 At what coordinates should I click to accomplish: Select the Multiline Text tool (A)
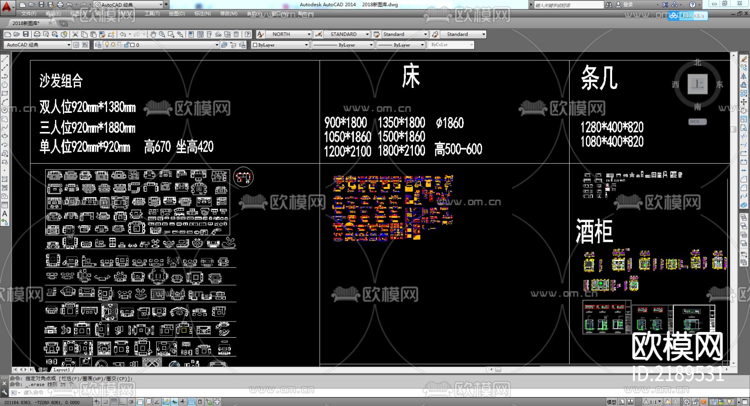(5, 214)
